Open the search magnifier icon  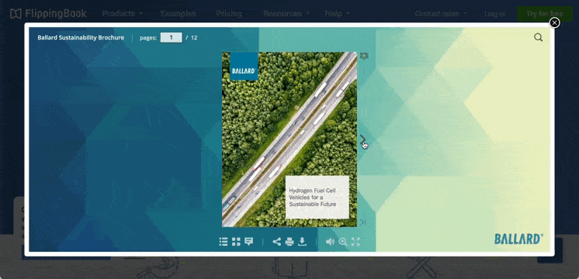(538, 37)
